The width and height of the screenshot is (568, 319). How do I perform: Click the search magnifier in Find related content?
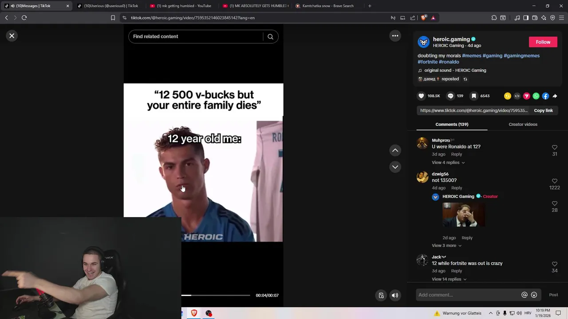(x=270, y=37)
